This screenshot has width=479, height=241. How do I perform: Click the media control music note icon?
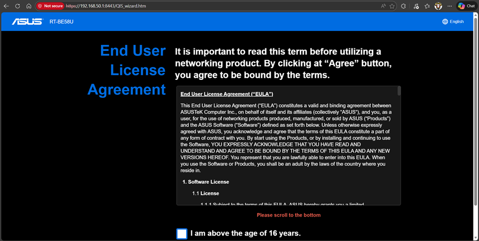click(x=416, y=6)
